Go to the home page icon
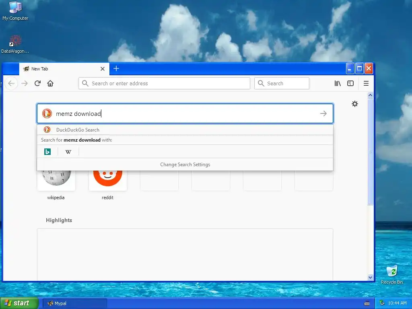Screen dimensions: 412x309 tap(50, 84)
